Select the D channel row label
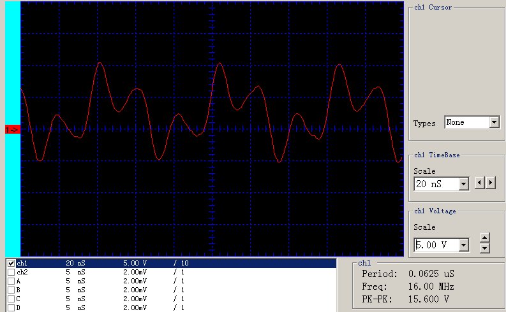 (x=19, y=308)
